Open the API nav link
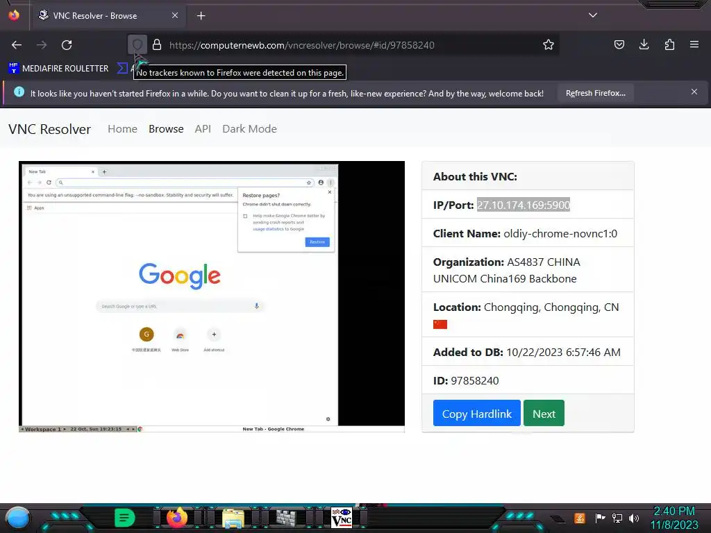The image size is (711, 533). pos(203,128)
